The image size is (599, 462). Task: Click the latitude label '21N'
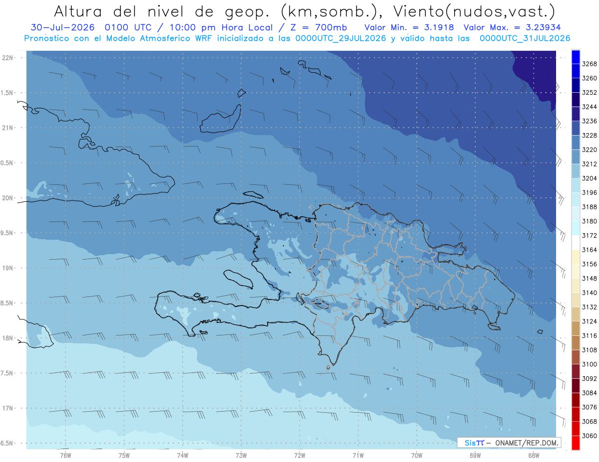(8, 128)
